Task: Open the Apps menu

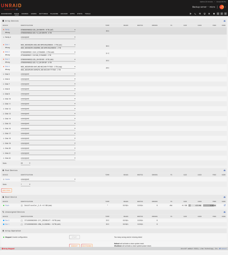Action: 72,14
